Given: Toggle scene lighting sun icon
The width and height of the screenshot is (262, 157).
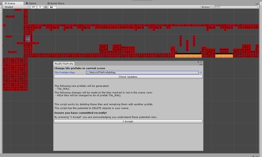Looking at the screenshot, I should point(40,7).
